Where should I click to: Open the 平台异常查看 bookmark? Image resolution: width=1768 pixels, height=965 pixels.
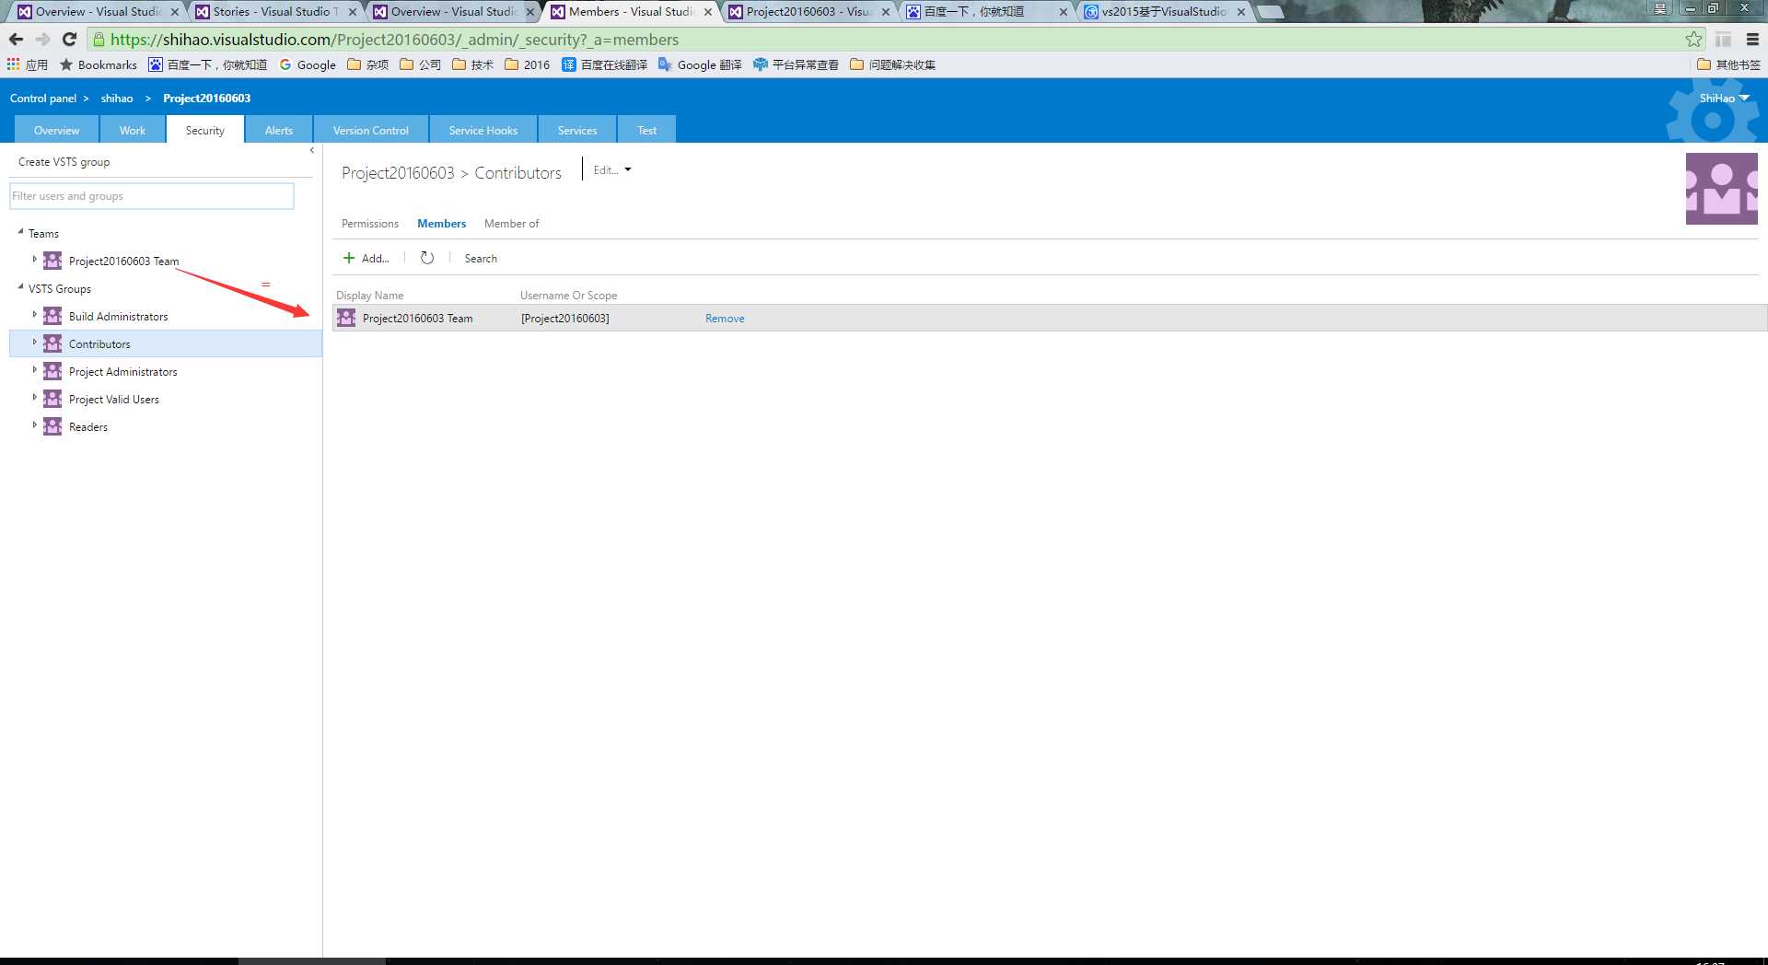(796, 64)
